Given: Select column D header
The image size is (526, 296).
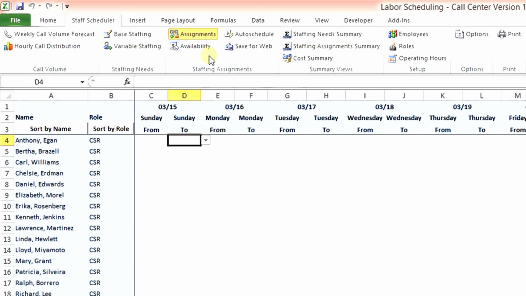Looking at the screenshot, I should pos(184,96).
